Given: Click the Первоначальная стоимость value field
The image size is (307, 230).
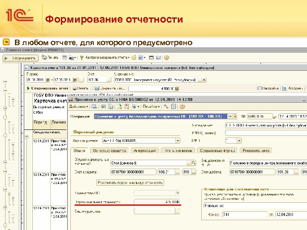Looking at the screenshot, I should pyautogui.click(x=157, y=202).
